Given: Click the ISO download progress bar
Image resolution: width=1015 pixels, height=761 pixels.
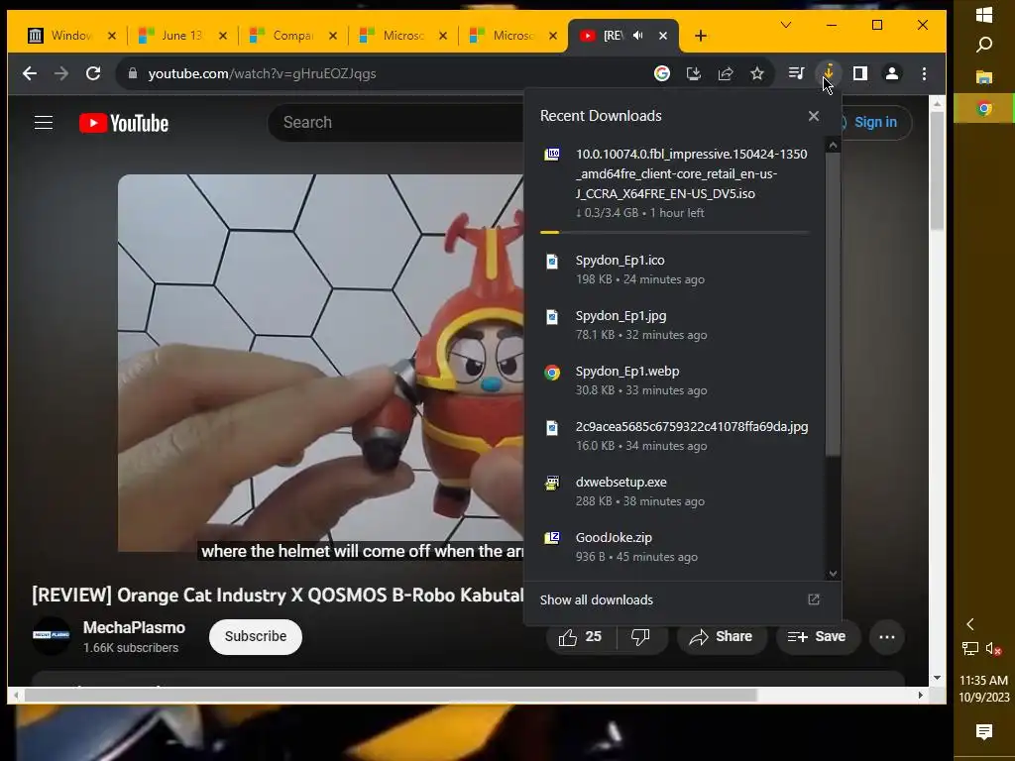Looking at the screenshot, I should click(674, 232).
